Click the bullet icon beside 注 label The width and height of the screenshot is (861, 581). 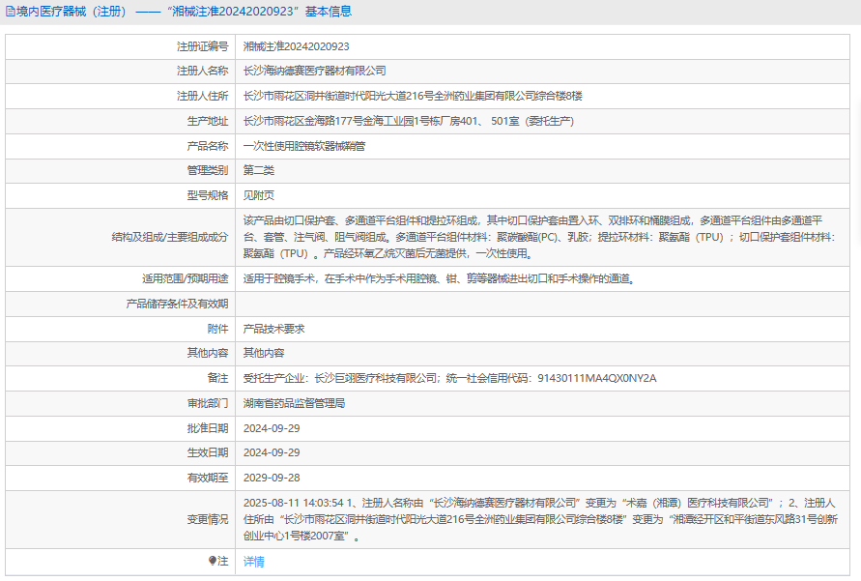coord(213,561)
